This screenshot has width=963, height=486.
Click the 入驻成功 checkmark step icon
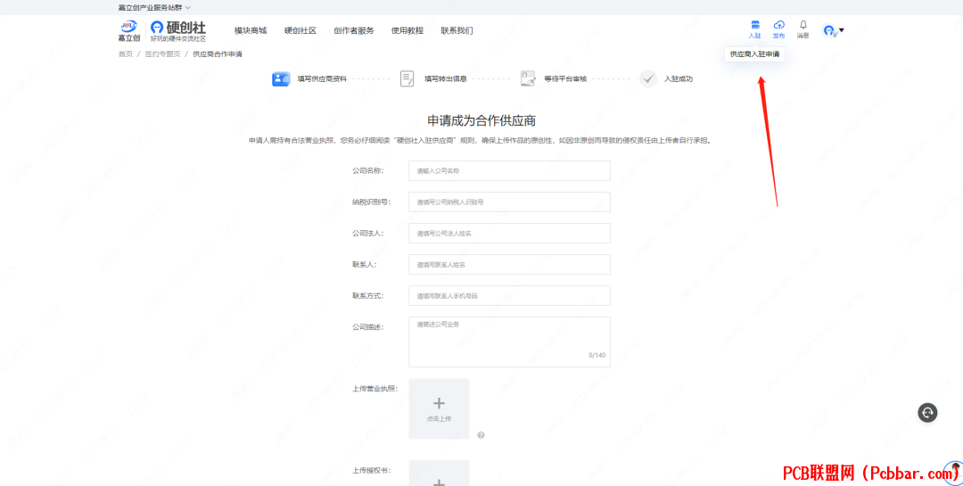point(648,78)
